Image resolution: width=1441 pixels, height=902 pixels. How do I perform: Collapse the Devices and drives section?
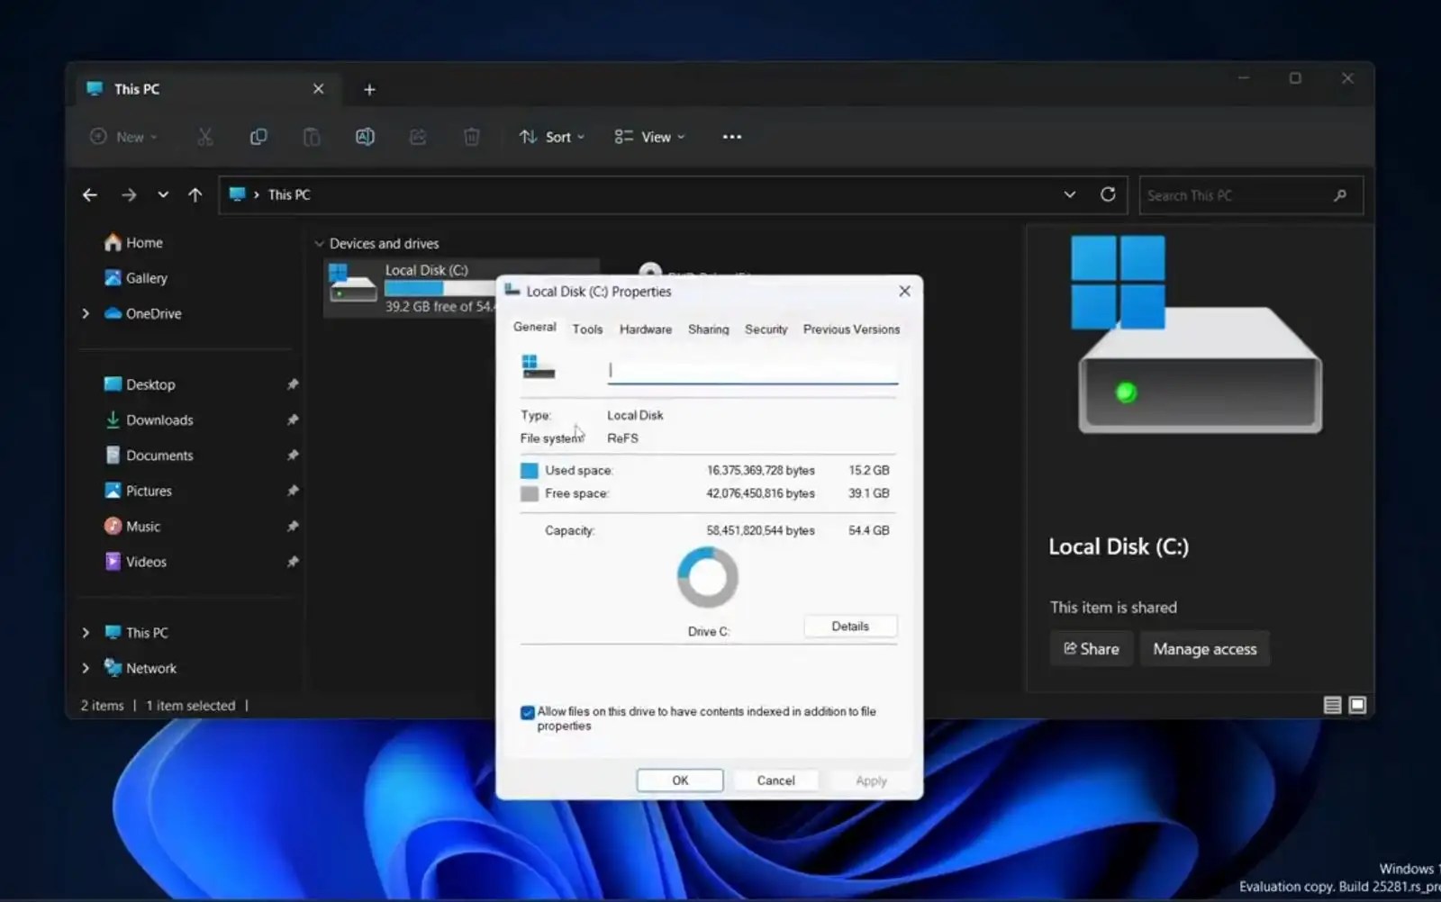(320, 243)
